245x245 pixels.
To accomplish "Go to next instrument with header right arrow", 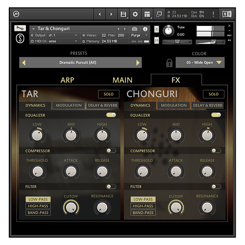I will [111, 14].
